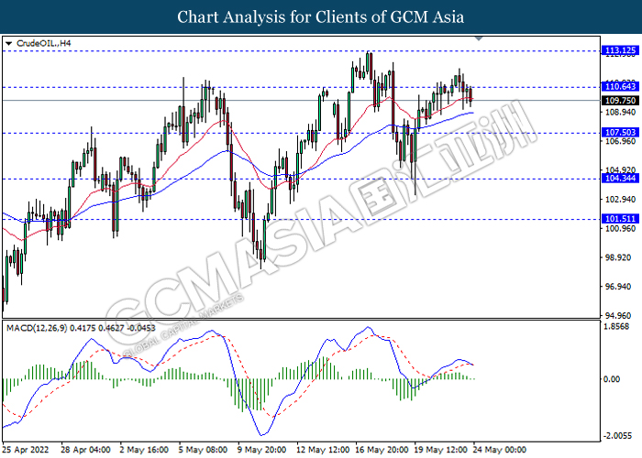The width and height of the screenshot is (642, 458).
Task: Click the chart shift triangle marker at the top
Action: (x=479, y=38)
